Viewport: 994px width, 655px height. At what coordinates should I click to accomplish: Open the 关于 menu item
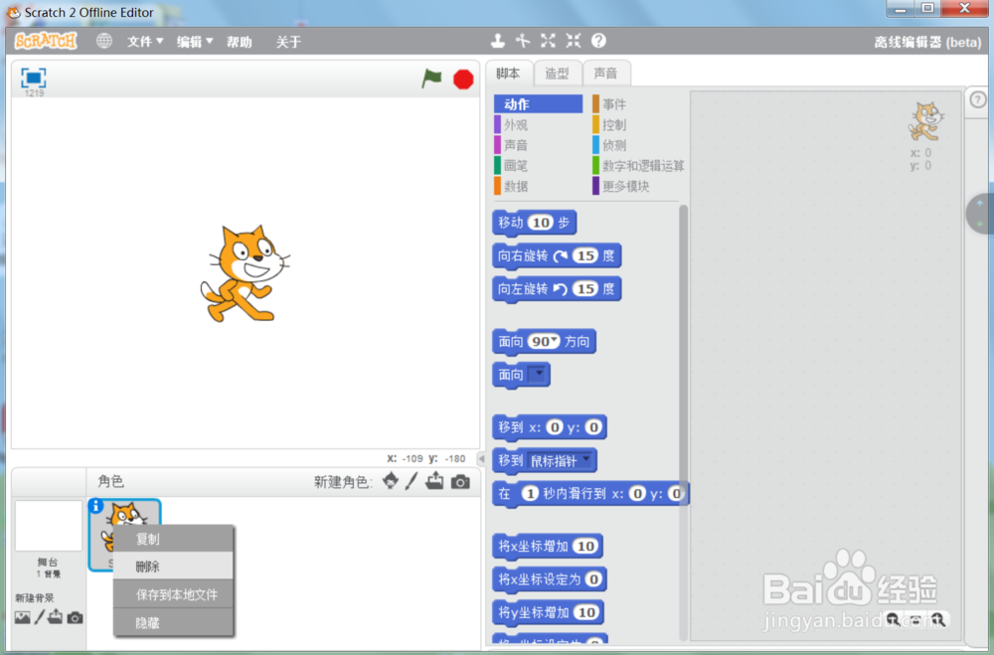[288, 42]
